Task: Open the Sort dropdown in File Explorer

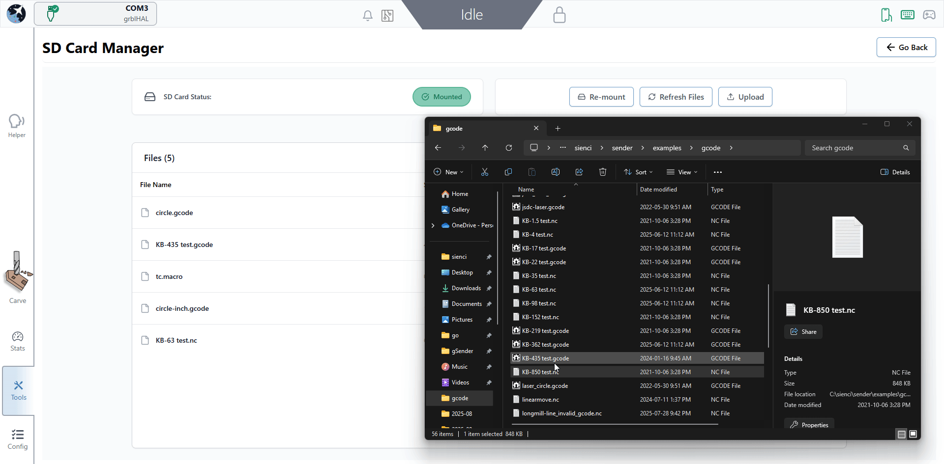Action: pos(638,172)
